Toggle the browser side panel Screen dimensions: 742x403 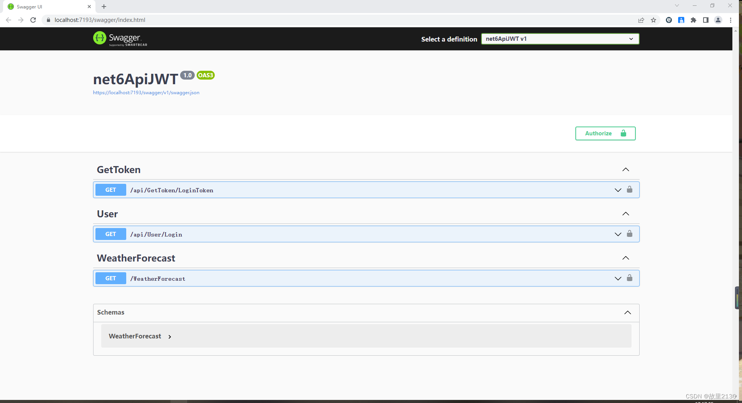[x=706, y=20]
